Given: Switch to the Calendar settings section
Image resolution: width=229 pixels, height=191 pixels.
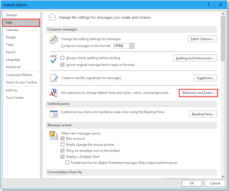Looking at the screenshot, I should (12, 30).
